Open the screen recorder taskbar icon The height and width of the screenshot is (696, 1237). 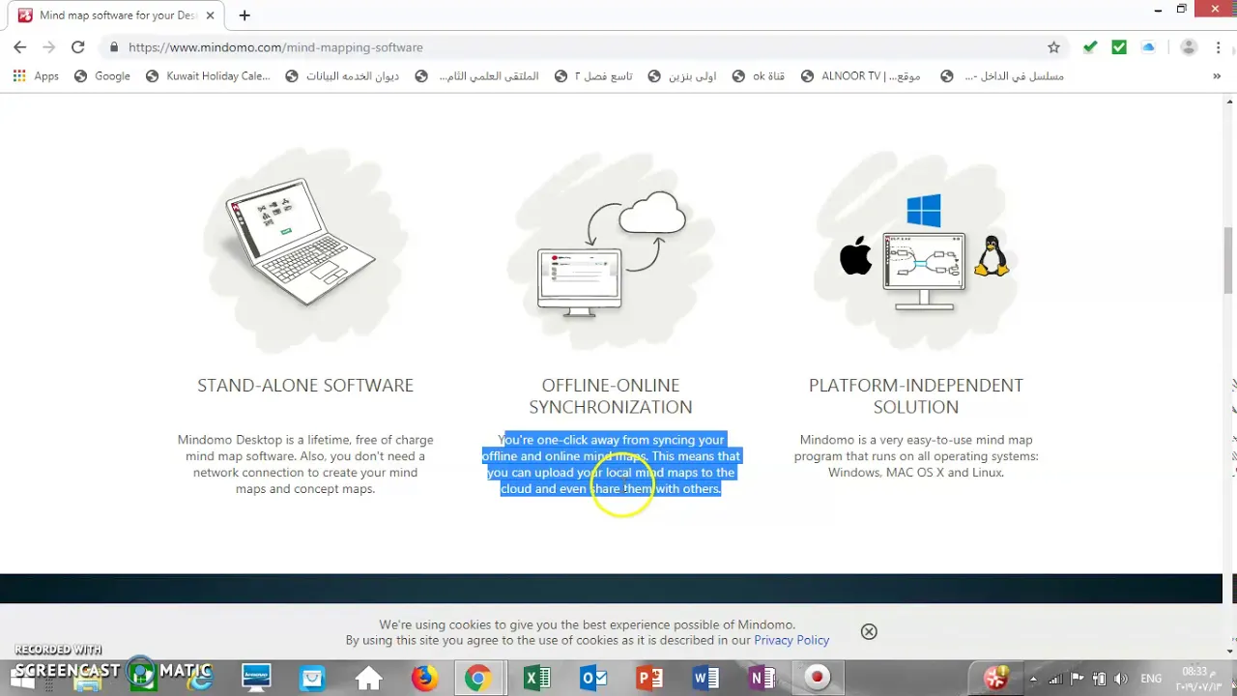(x=818, y=678)
